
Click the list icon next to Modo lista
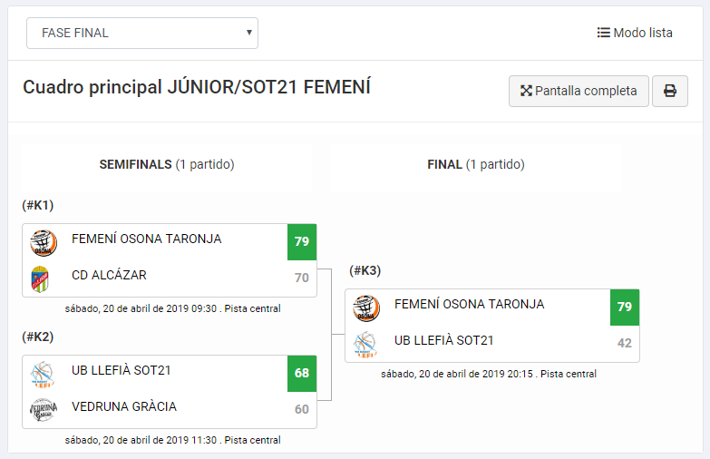(x=603, y=33)
